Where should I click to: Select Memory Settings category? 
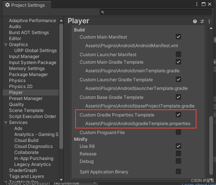pyautogui.click(x=27, y=69)
